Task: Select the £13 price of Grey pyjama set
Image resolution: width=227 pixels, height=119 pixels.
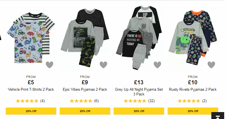Action: (x=139, y=82)
